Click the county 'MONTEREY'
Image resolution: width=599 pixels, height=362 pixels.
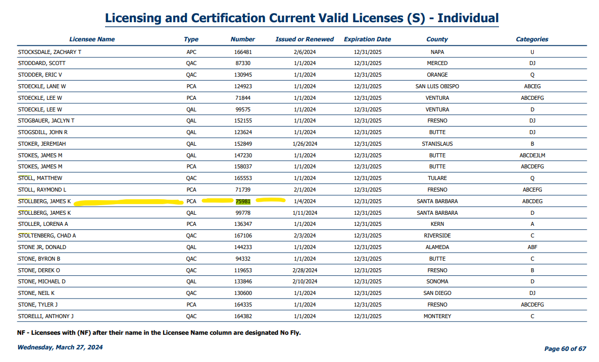[x=437, y=316]
